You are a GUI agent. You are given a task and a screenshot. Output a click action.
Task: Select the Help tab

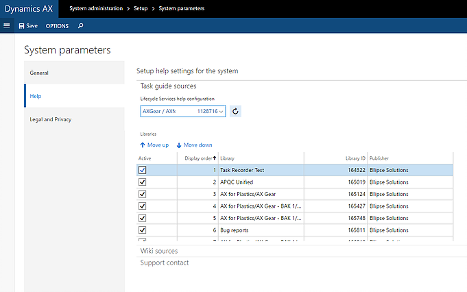[x=74, y=96]
